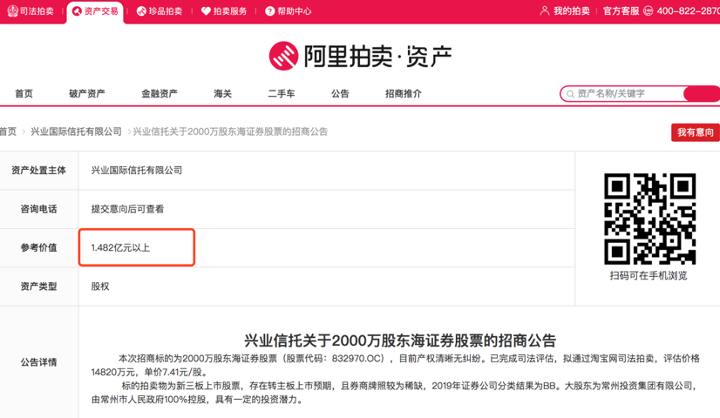Screen dimensions: 720x418
Task: Open 破产资产 navigation item
Action: pos(87,93)
